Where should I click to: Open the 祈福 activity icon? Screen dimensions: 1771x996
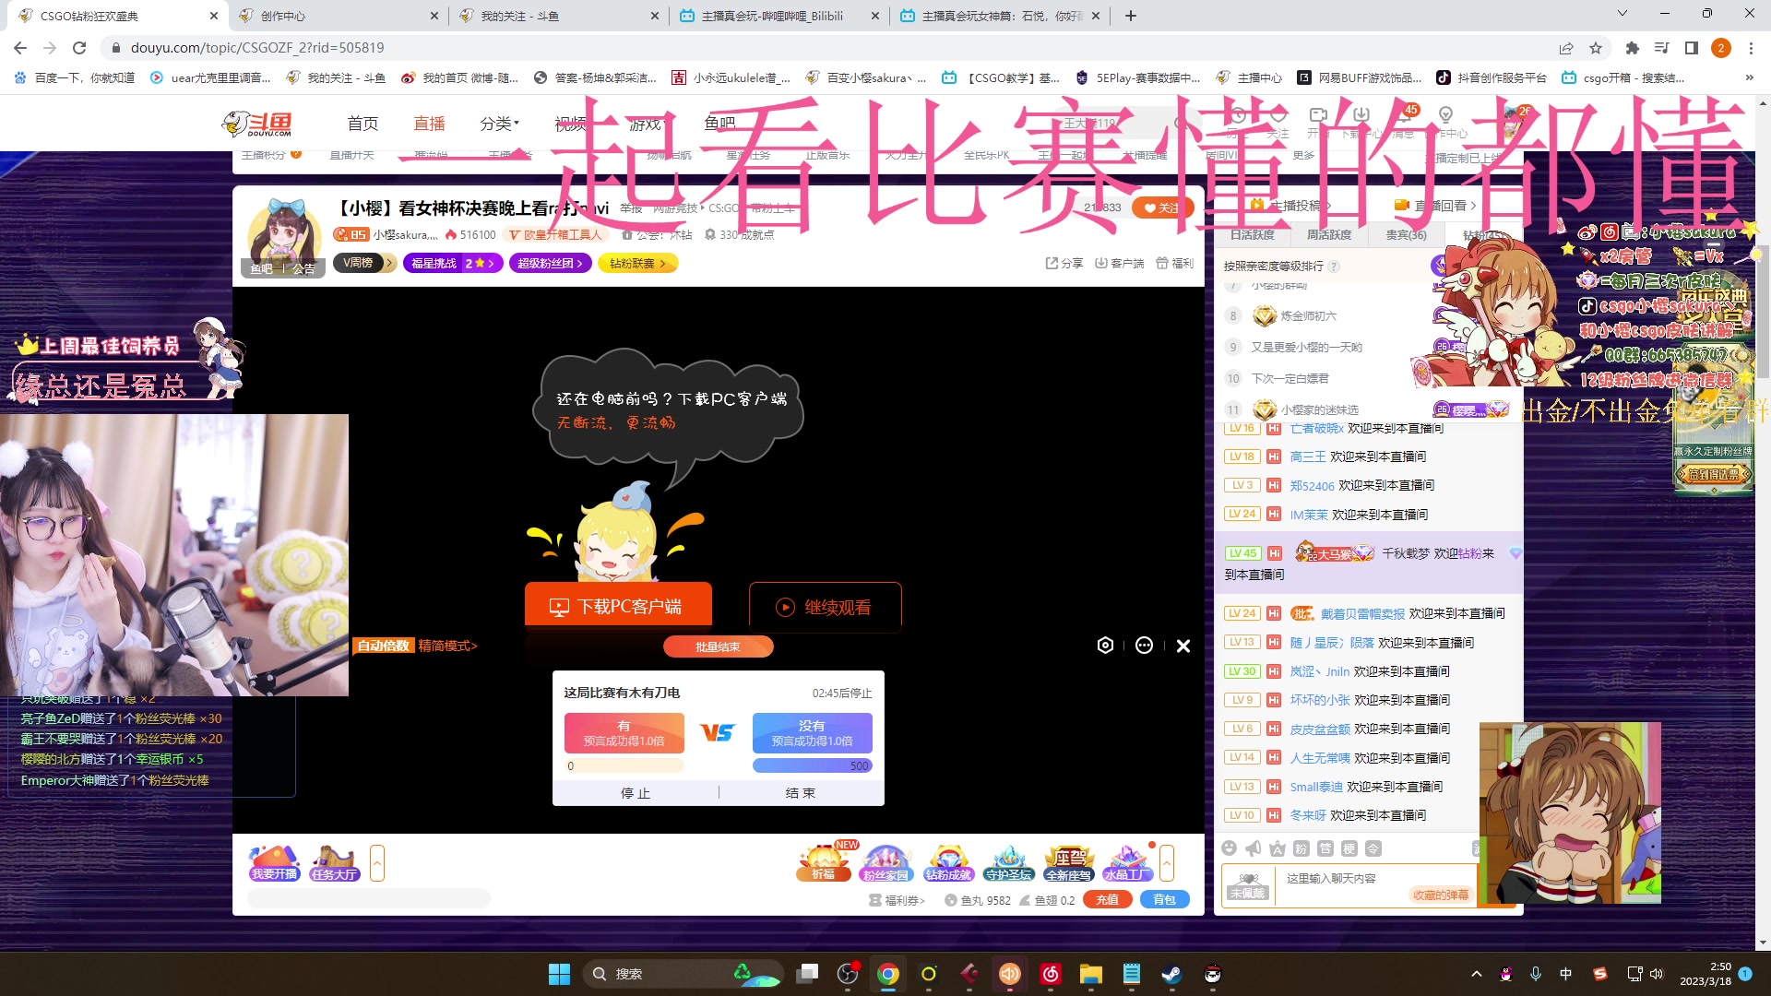[823, 863]
